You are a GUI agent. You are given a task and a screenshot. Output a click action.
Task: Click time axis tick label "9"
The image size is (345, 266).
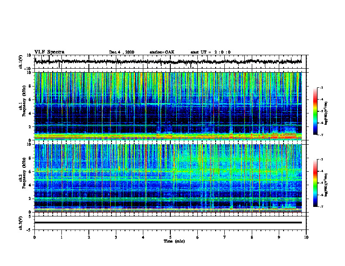point(279,237)
